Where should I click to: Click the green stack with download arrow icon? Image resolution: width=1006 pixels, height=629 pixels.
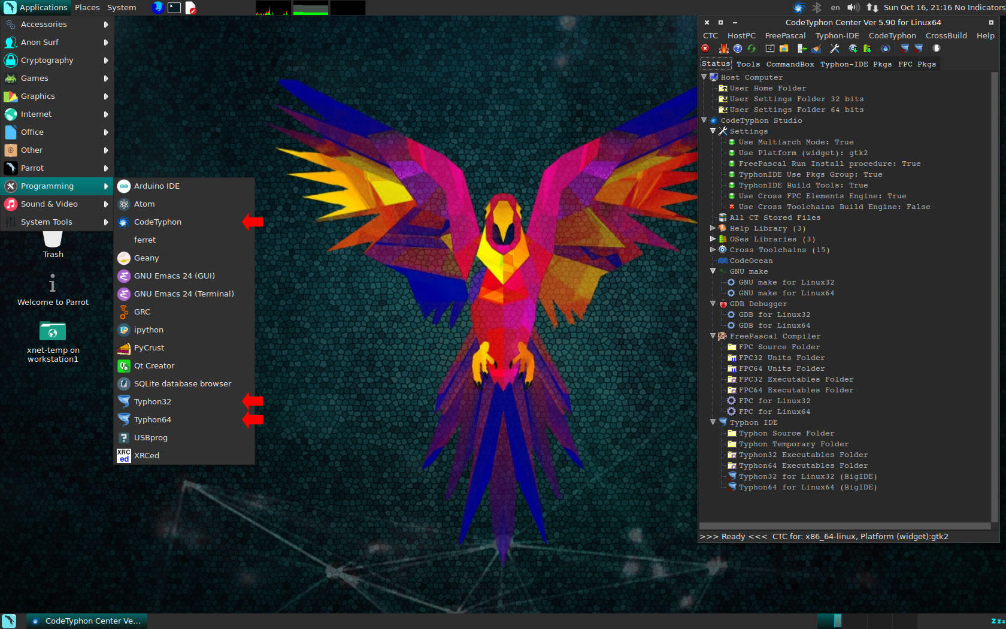pos(867,49)
